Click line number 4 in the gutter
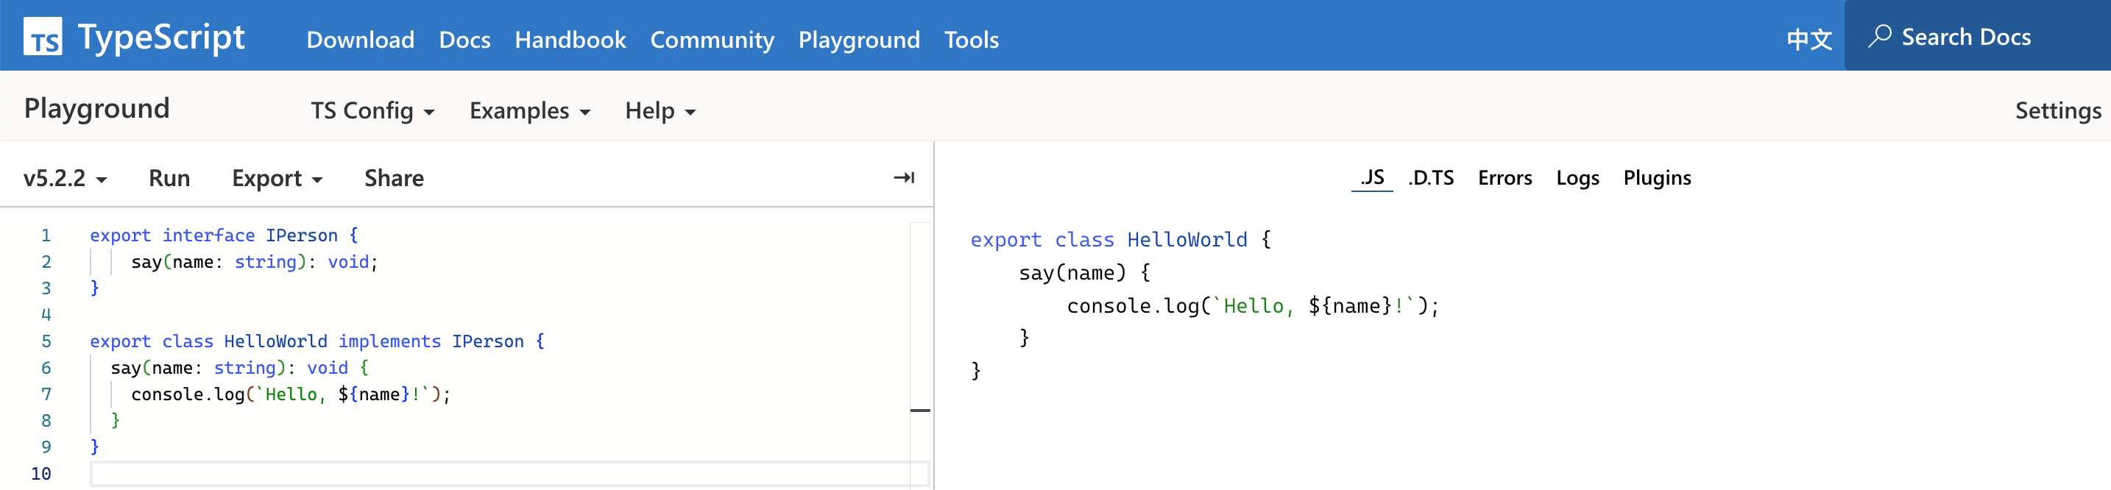The height and width of the screenshot is (490, 2111). 46,316
